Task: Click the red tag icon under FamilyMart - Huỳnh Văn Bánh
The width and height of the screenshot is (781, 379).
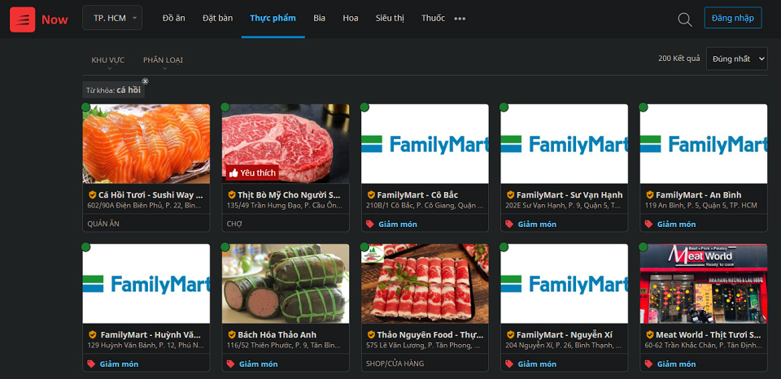Action: click(90, 364)
